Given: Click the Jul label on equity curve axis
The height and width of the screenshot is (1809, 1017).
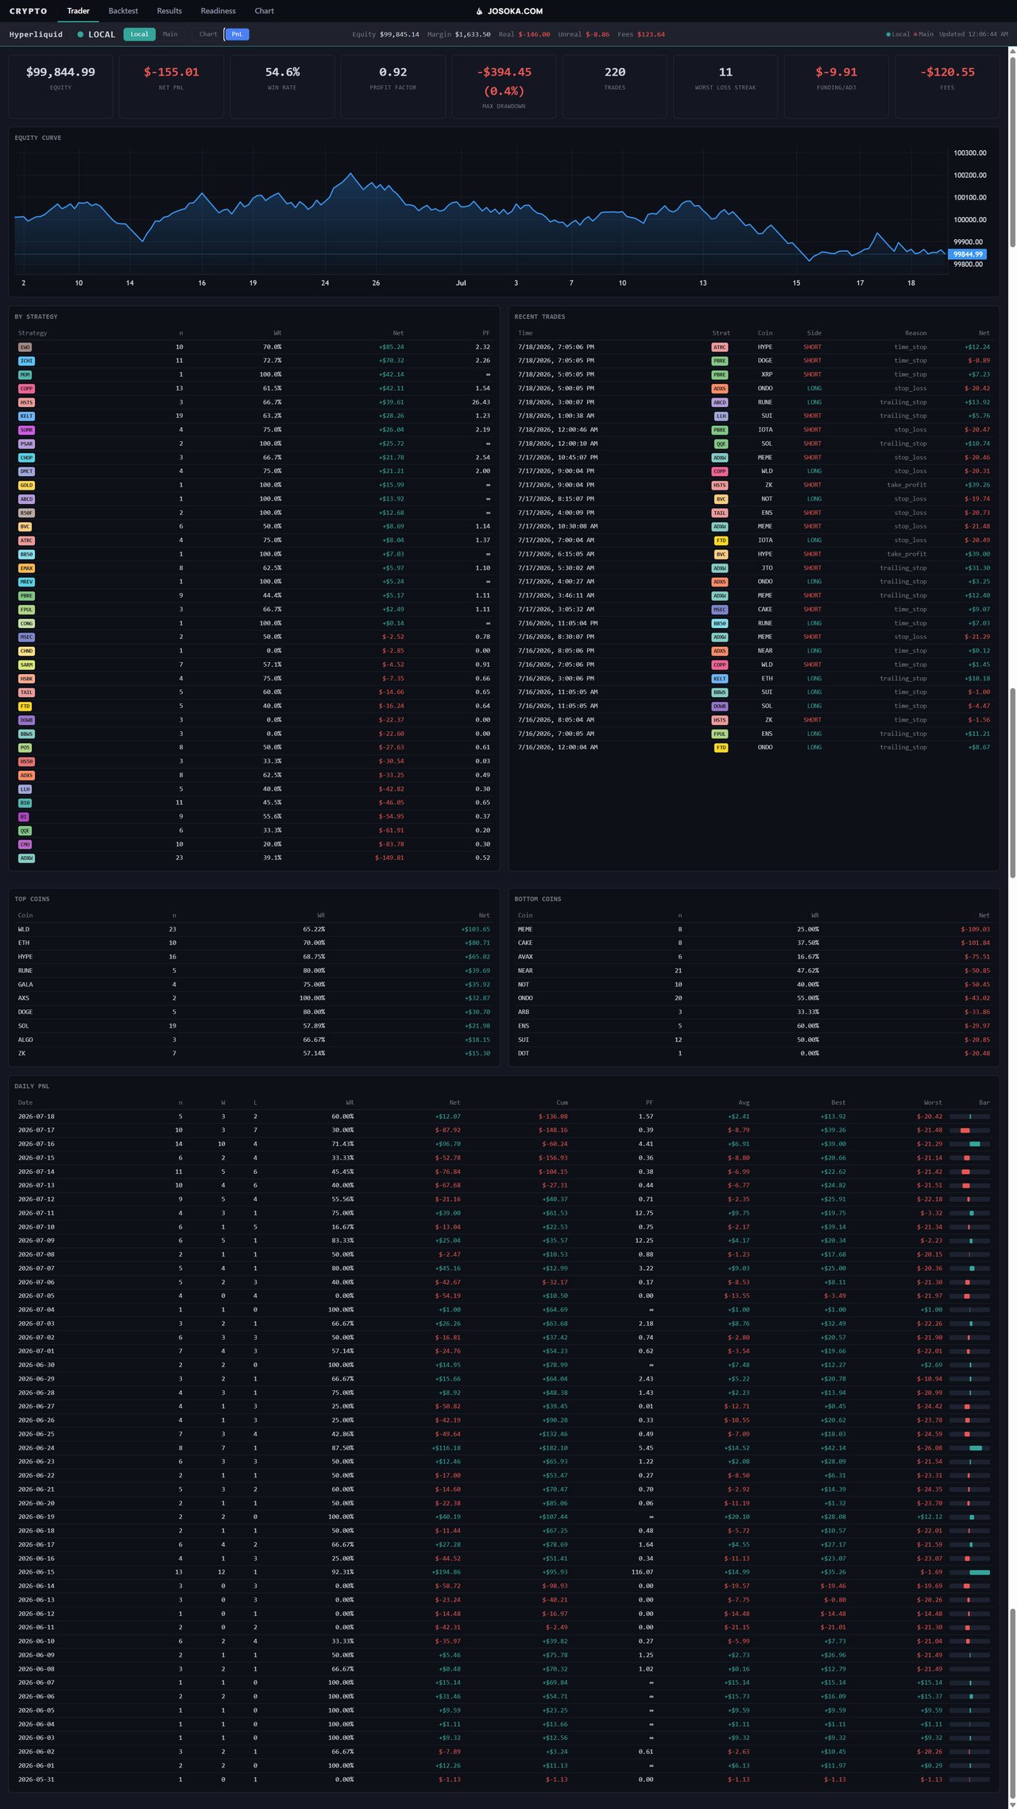Looking at the screenshot, I should 461,283.
